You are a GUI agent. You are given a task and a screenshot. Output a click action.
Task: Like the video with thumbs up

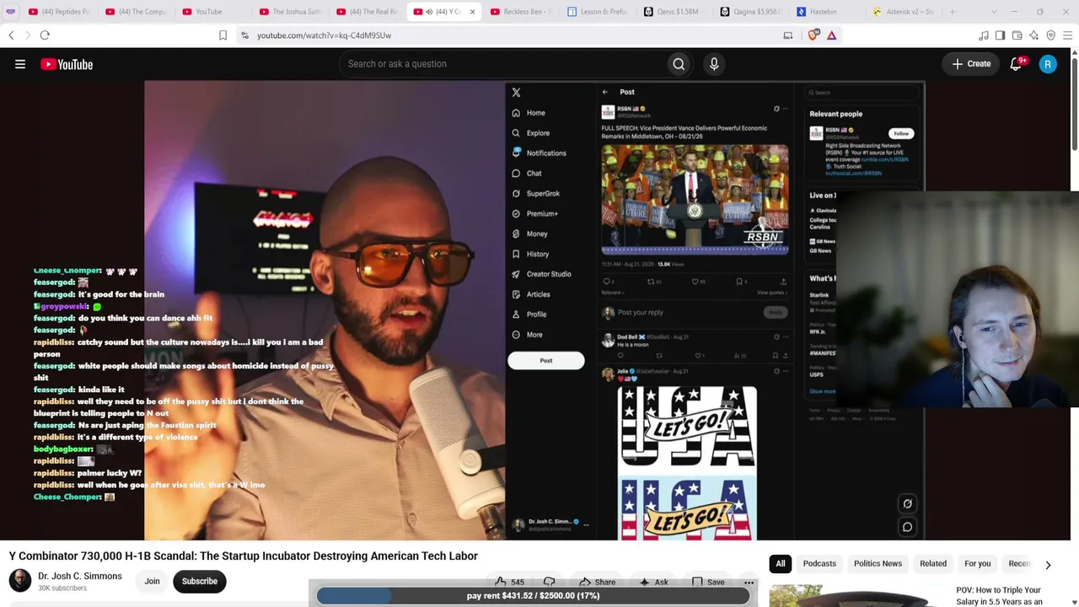coord(510,582)
